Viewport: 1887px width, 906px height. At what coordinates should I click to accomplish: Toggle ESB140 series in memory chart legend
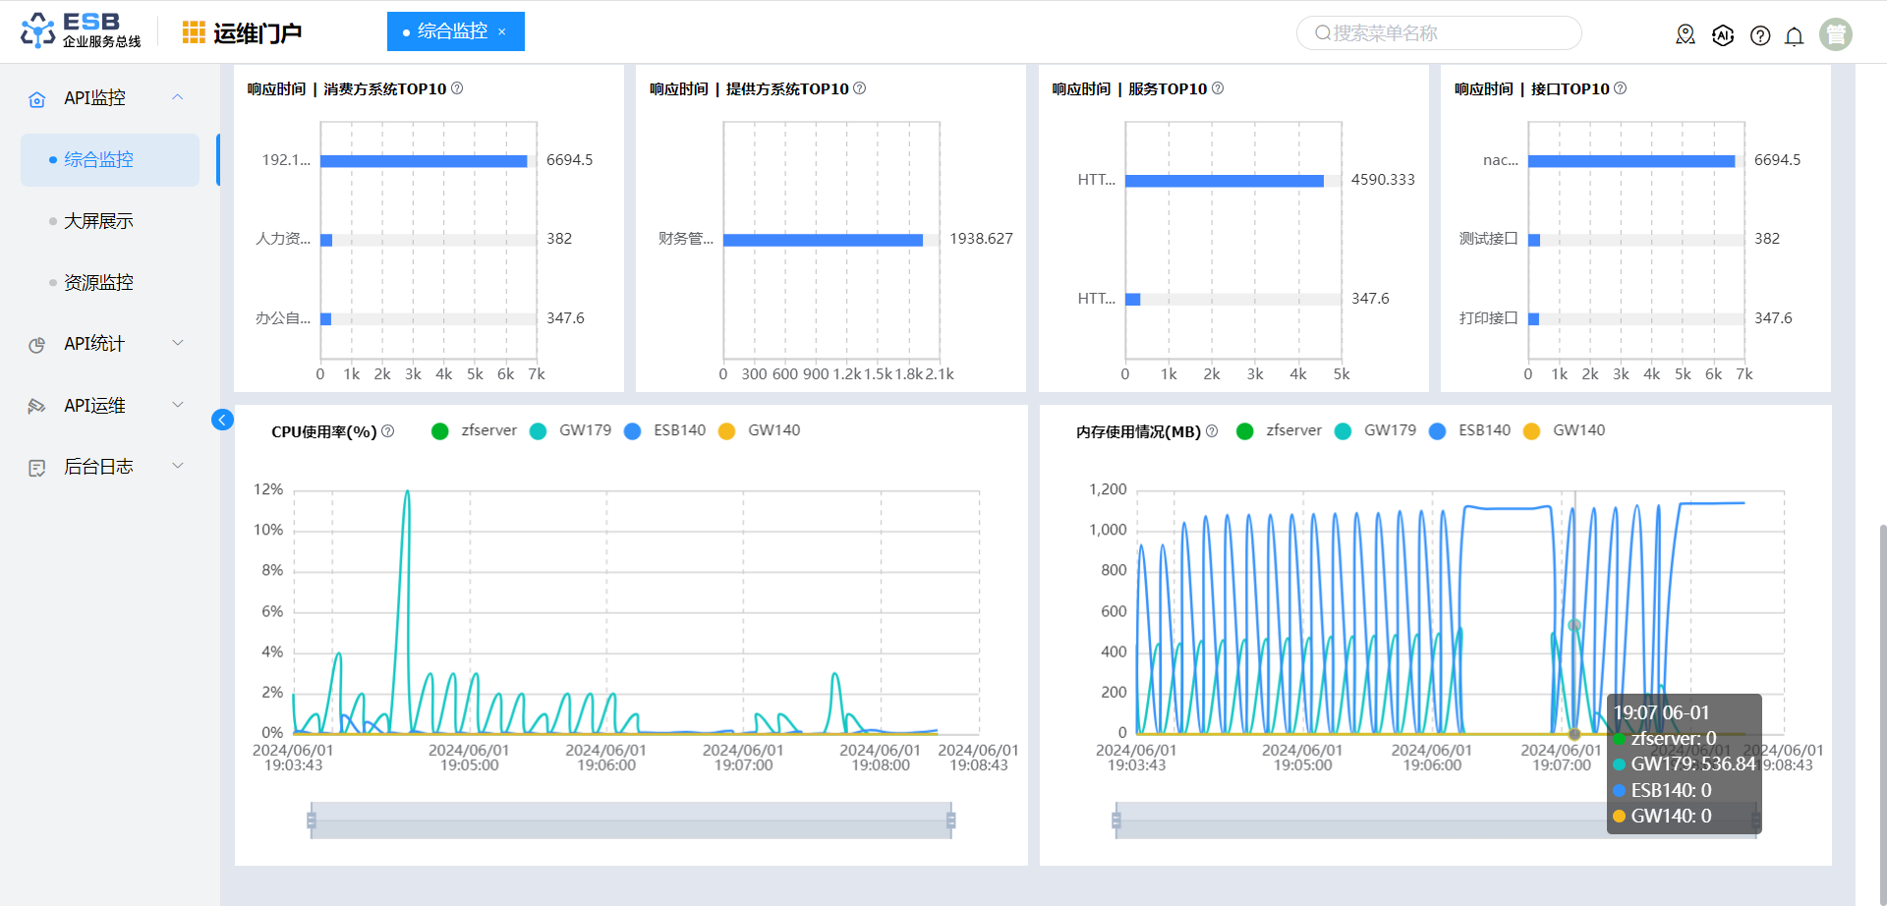pyautogui.click(x=1470, y=430)
